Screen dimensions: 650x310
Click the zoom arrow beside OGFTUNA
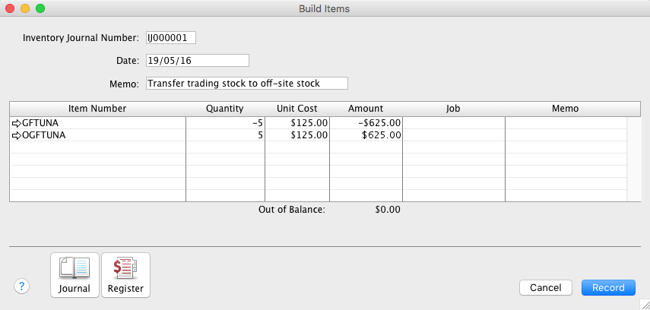coord(17,135)
